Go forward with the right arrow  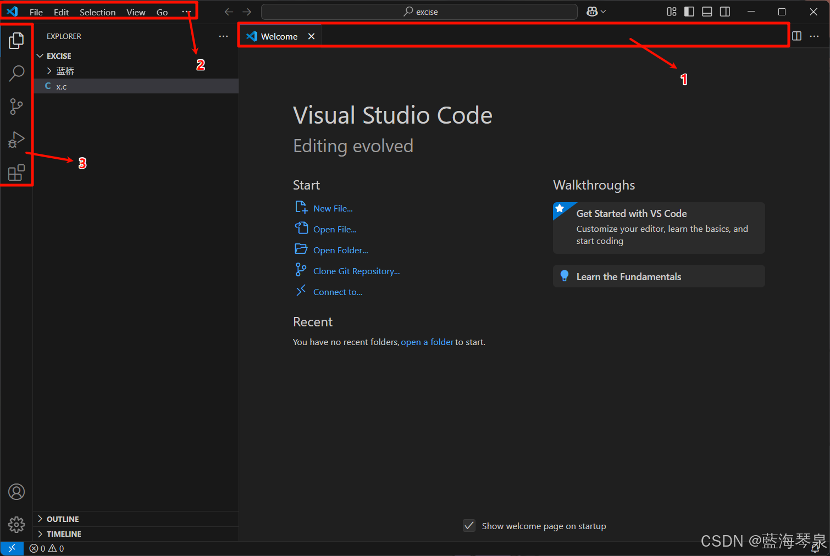tap(247, 12)
